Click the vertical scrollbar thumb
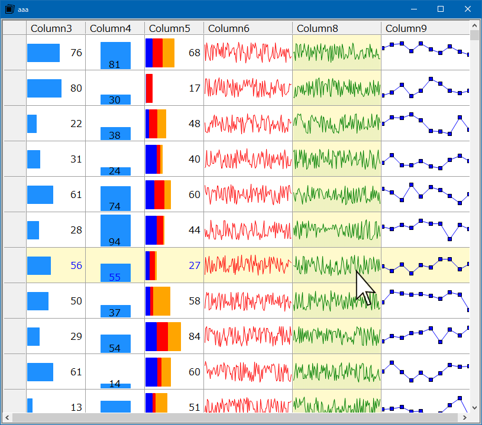Viewport: 482px width, 425px height. (x=474, y=35)
